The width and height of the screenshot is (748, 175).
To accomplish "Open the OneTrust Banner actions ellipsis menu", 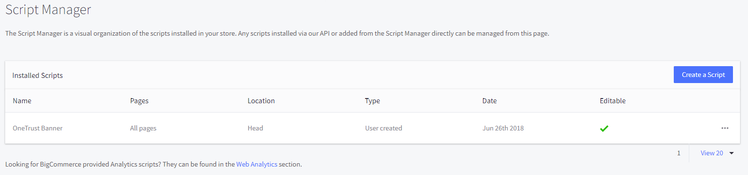I will click(x=725, y=128).
